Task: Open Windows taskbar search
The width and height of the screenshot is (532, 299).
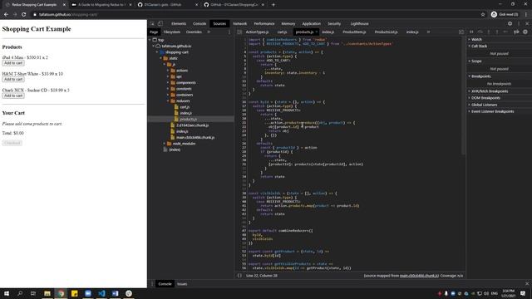Action: (x=20, y=293)
